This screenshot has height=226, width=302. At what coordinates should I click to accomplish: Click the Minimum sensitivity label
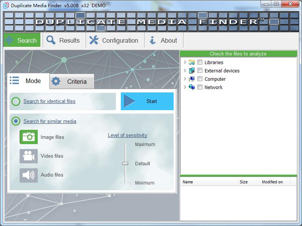145,183
